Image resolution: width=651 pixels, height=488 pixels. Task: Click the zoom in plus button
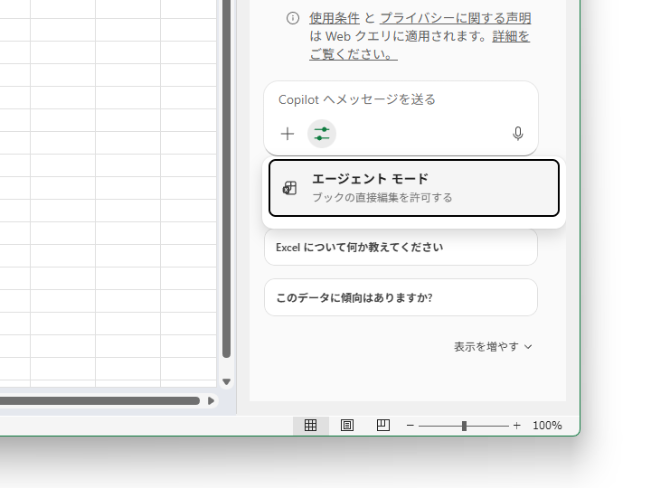pyautogui.click(x=517, y=426)
